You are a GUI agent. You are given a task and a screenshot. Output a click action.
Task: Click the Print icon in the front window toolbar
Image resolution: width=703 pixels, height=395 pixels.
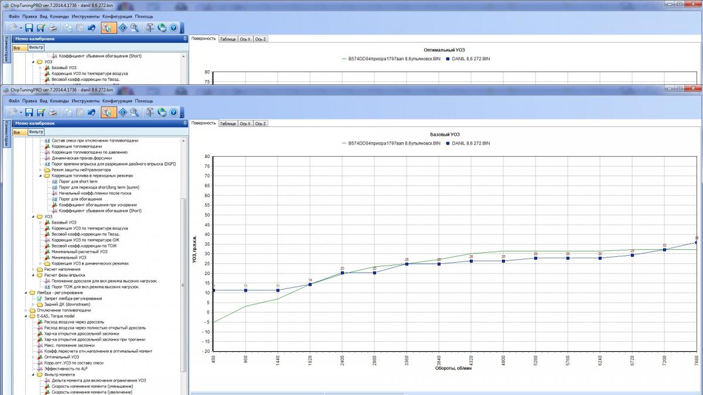53,112
